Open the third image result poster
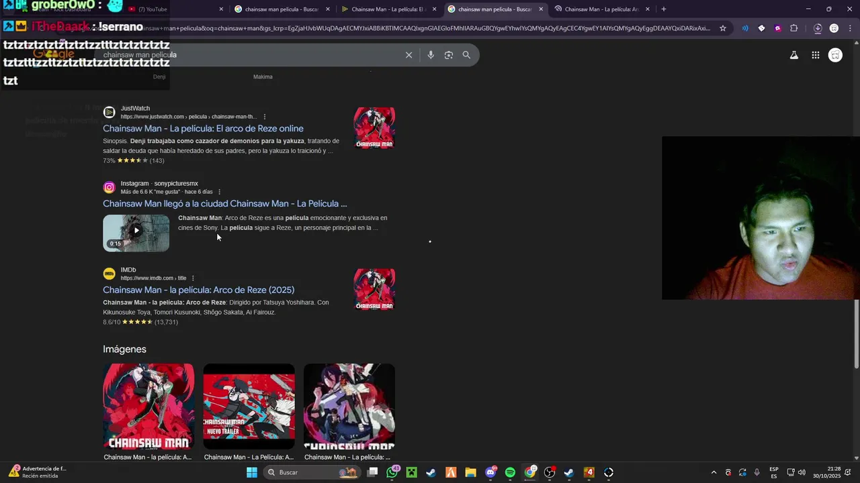 click(349, 407)
